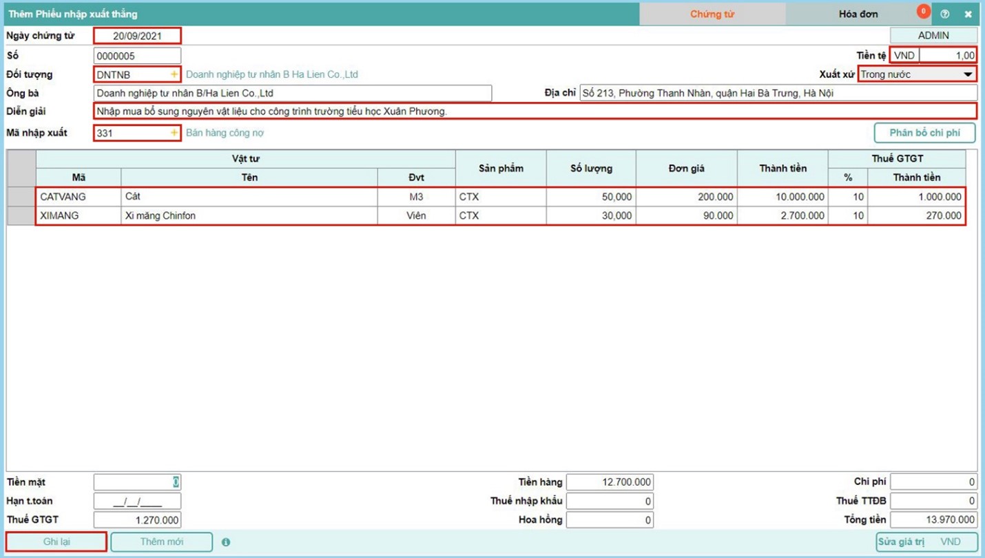Close the Thêm Phiếu nhập xuất thẳng window
Screen dimensions: 985x558
click(968, 14)
